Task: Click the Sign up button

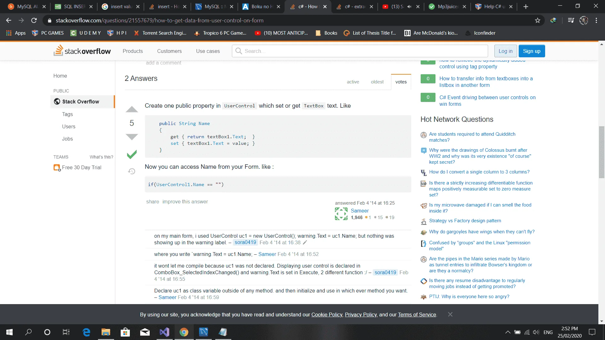Action: tap(532, 51)
